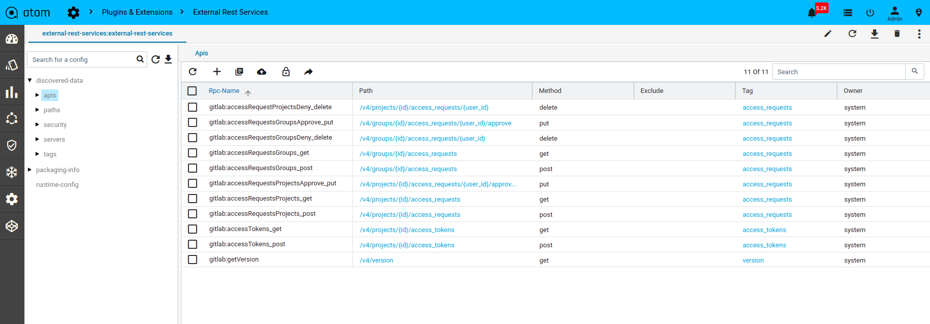Expand the apis tree node arrow
Viewport: 930px width, 324px height.
[37, 95]
